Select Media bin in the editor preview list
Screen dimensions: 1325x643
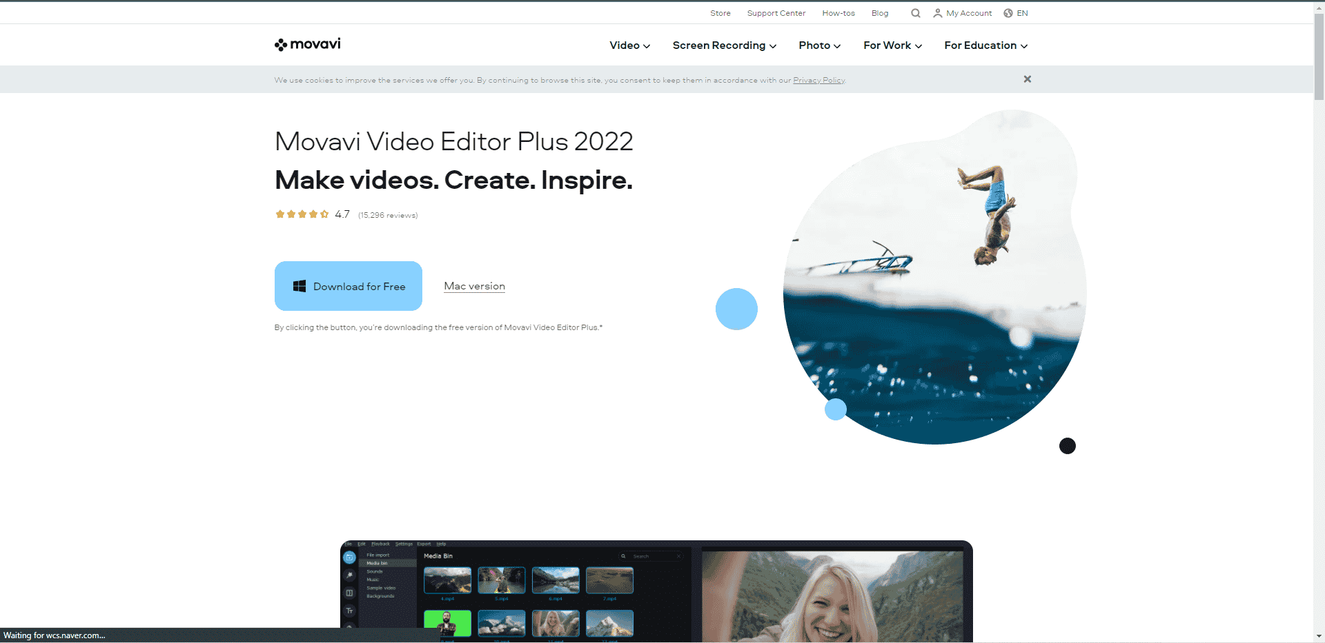(x=387, y=563)
